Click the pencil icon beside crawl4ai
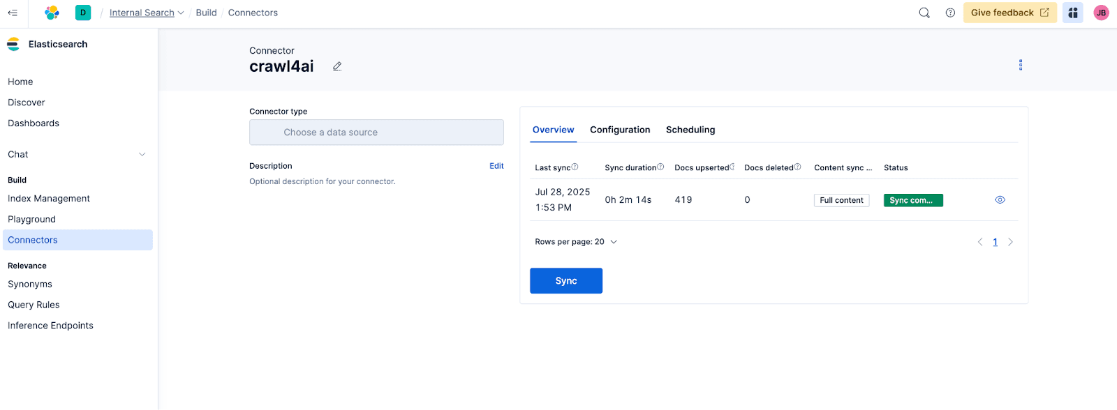The width and height of the screenshot is (1117, 410). pyautogui.click(x=337, y=66)
